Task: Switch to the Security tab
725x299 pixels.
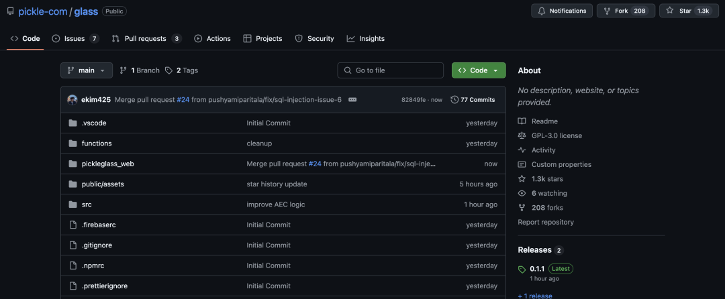Action: (314, 39)
